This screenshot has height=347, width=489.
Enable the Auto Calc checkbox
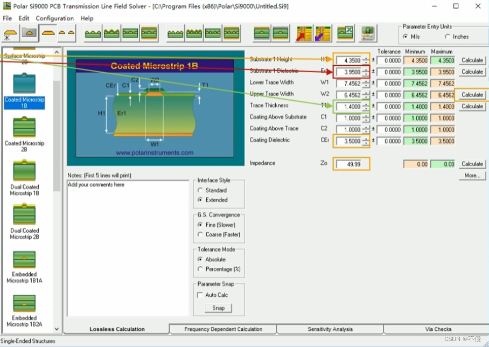200,295
